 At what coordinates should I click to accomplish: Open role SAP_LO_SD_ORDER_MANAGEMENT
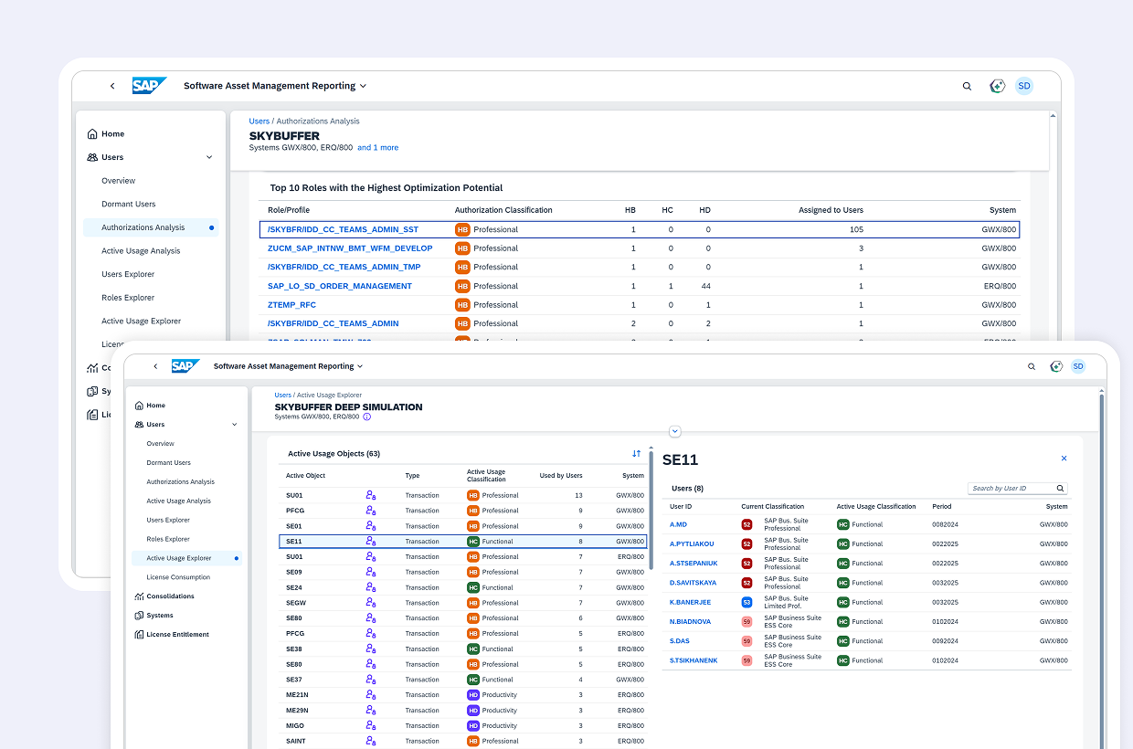(340, 286)
